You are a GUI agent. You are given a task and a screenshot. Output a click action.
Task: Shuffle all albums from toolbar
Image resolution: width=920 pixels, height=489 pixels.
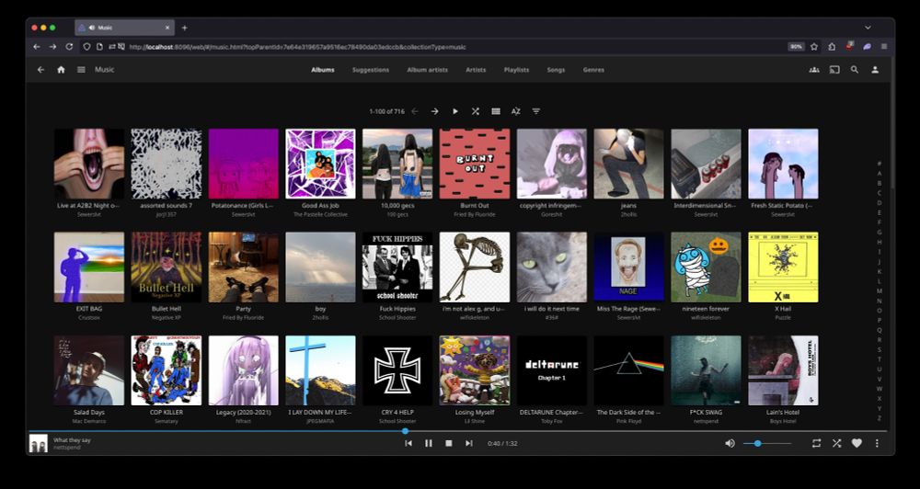click(x=476, y=111)
